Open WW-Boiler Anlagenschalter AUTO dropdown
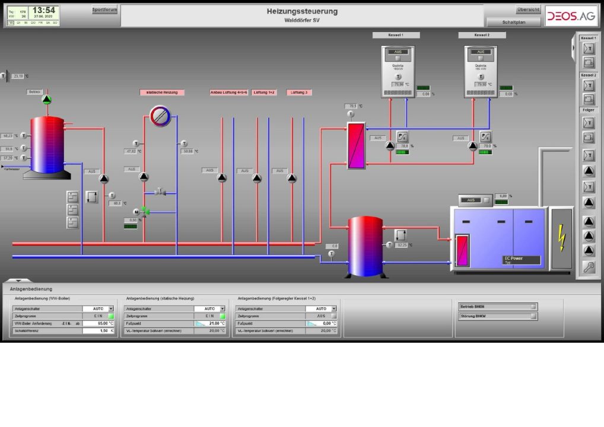This screenshot has height=427, width=604. [111, 309]
